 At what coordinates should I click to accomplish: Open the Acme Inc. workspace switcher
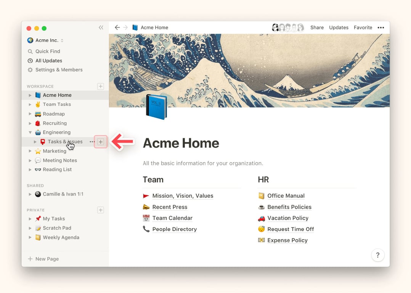(45, 40)
